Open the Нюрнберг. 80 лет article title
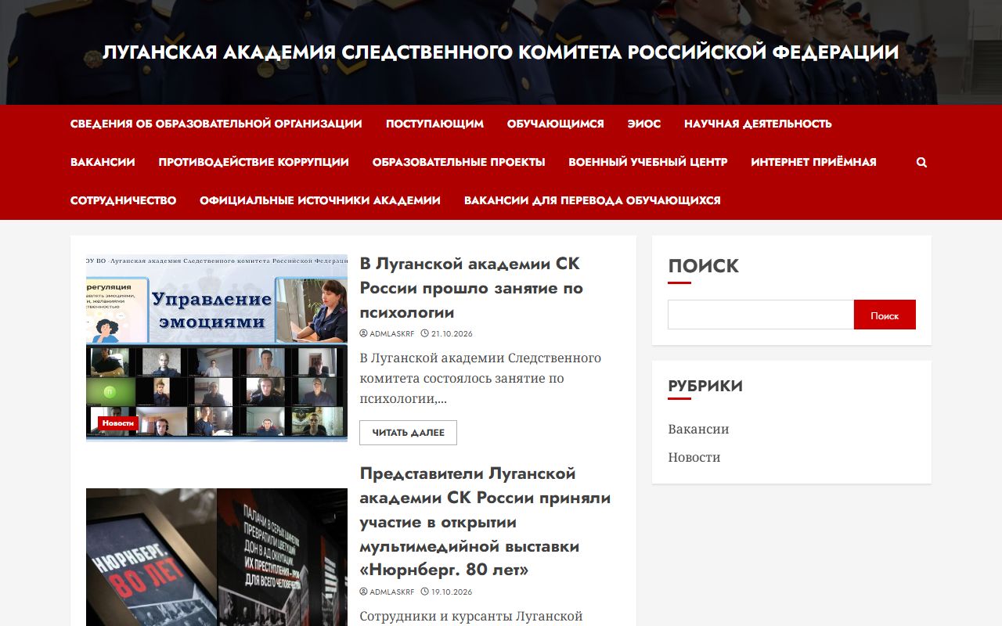 (x=485, y=522)
